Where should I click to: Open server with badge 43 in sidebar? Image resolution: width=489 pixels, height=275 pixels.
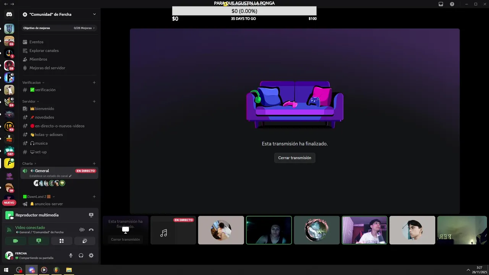click(x=9, y=126)
